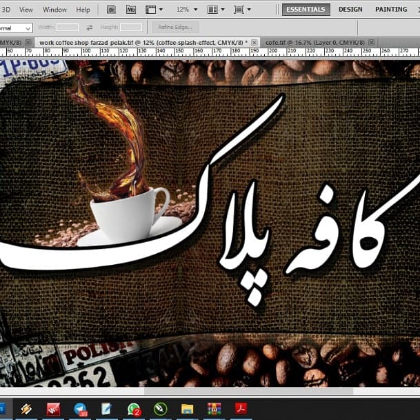420x420 pixels.
Task: Open the View menu
Action: pos(26,10)
